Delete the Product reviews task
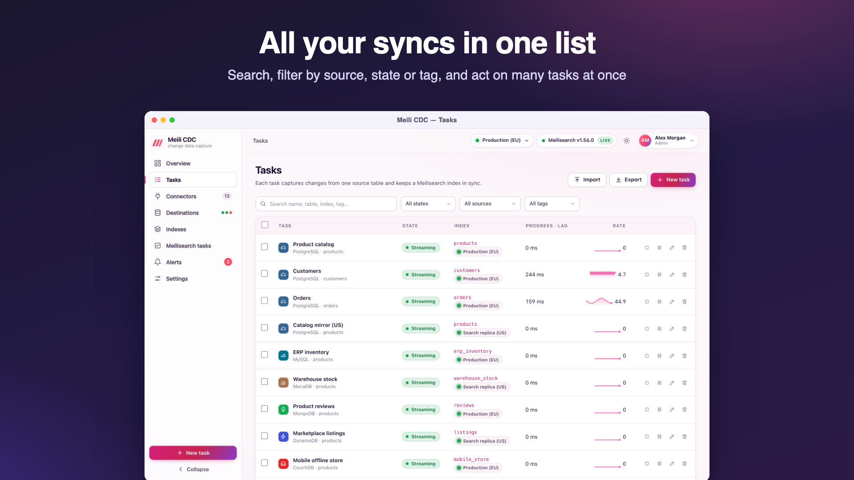The height and width of the screenshot is (480, 854). pyautogui.click(x=685, y=410)
